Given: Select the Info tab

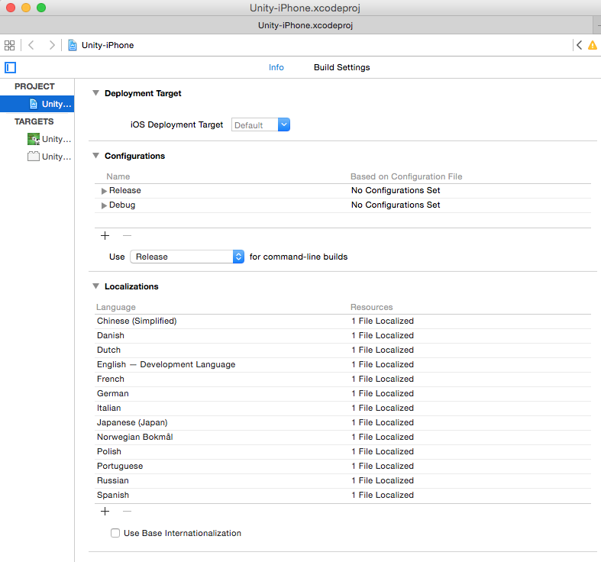Looking at the screenshot, I should [276, 67].
